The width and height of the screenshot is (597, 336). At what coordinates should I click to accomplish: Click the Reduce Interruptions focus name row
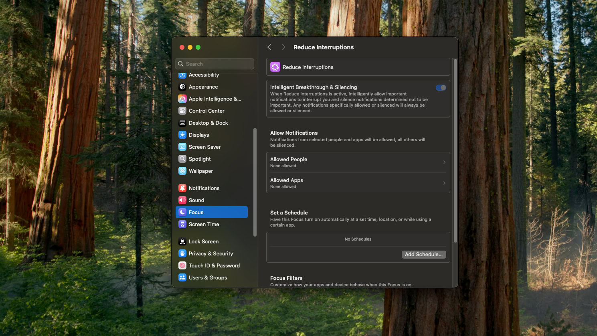pyautogui.click(x=358, y=67)
